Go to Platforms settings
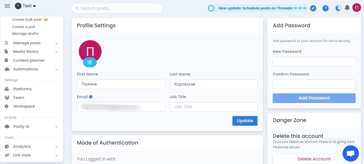364x164 pixels. coord(22,89)
